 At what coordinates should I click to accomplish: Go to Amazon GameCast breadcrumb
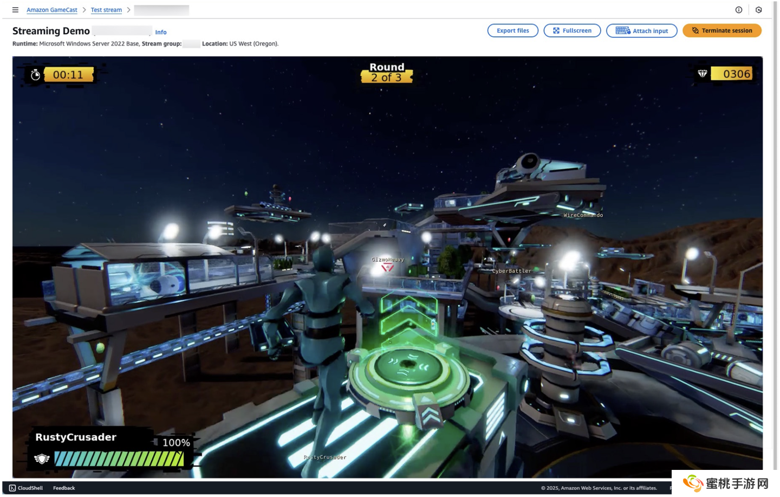coord(52,10)
